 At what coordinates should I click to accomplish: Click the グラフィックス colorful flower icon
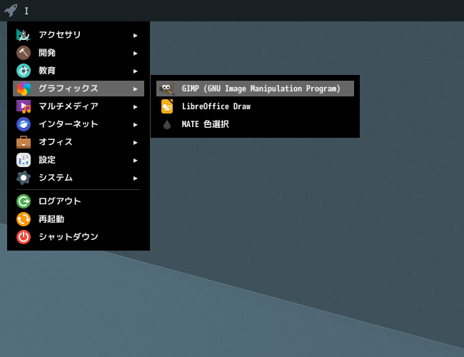click(x=24, y=89)
